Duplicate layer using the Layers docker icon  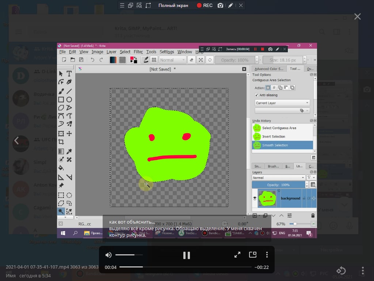(265, 216)
